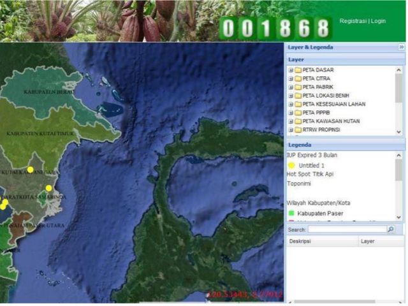Click the green Kabupaten Paser legend swatch
Screen dimensions: 408x306
click(x=291, y=212)
